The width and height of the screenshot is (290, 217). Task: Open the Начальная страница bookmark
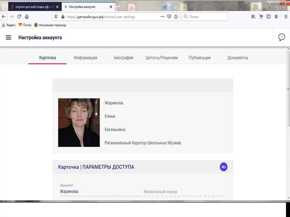pos(50,25)
